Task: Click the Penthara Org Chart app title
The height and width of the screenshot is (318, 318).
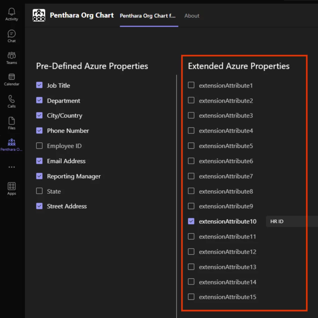Action: [82, 15]
